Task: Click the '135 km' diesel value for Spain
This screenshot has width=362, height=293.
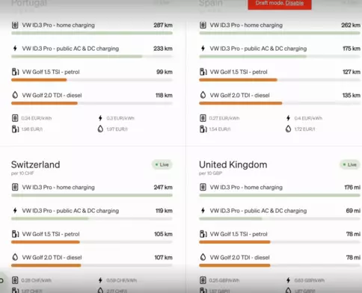Action: point(352,95)
